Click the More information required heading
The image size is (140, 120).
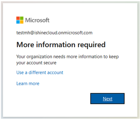tap(61, 45)
